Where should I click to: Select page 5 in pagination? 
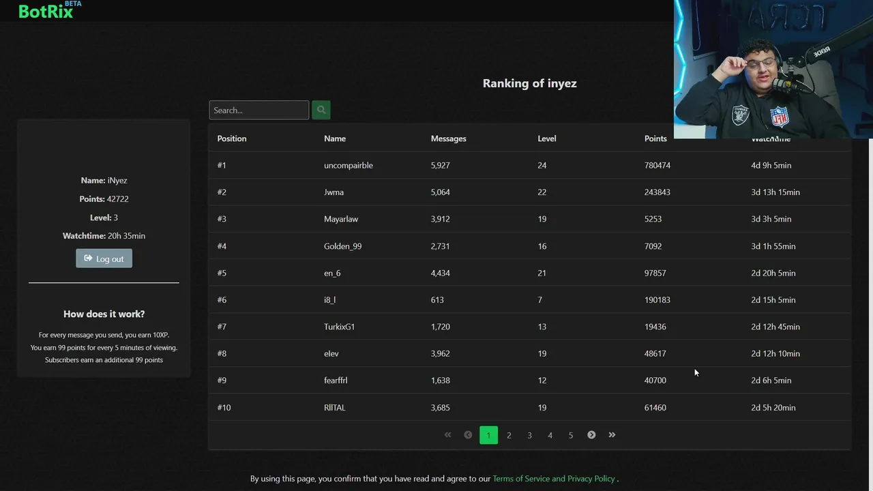click(x=571, y=435)
